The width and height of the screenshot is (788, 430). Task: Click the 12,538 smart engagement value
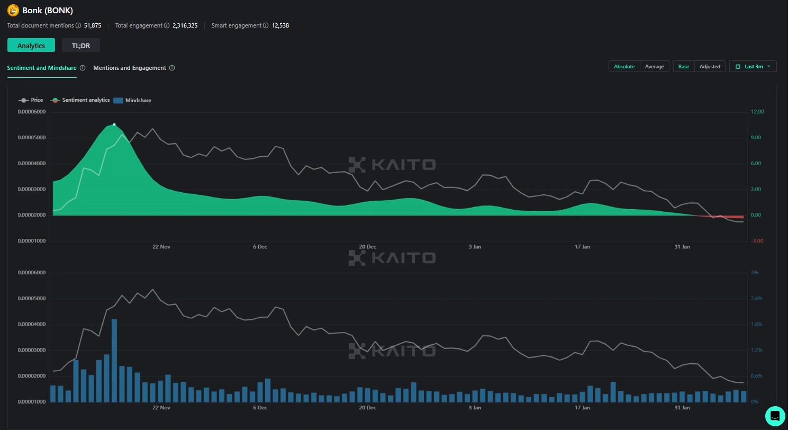pos(280,25)
